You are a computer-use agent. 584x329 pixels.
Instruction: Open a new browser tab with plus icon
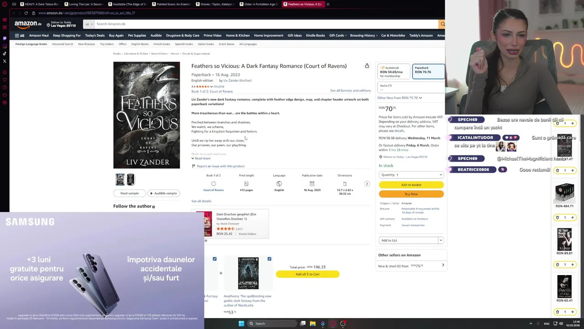[328, 4]
